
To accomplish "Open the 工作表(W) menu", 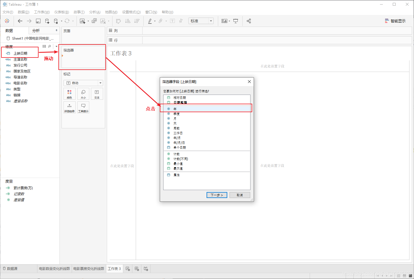I will tap(42, 12).
